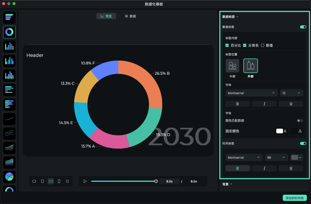311x204 pixels.
Task: Select the first vertical bar chart template
Action: point(9,46)
